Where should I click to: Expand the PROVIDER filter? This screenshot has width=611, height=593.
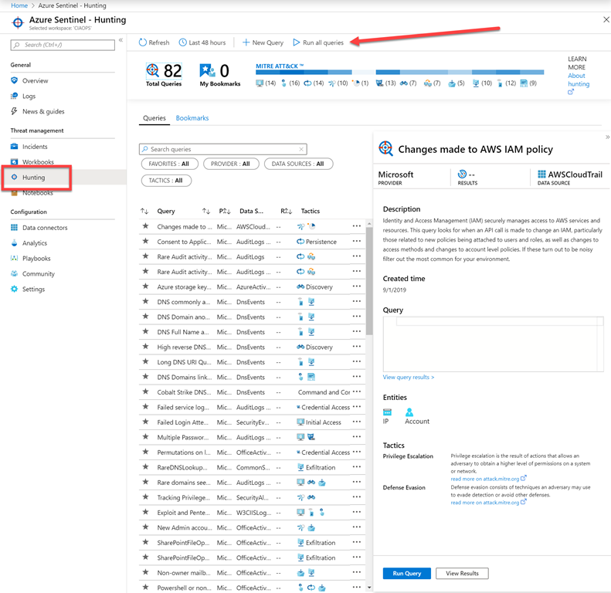pyautogui.click(x=230, y=164)
